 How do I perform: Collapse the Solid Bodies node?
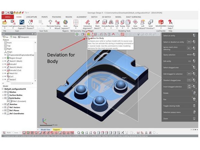(x=3, y=98)
